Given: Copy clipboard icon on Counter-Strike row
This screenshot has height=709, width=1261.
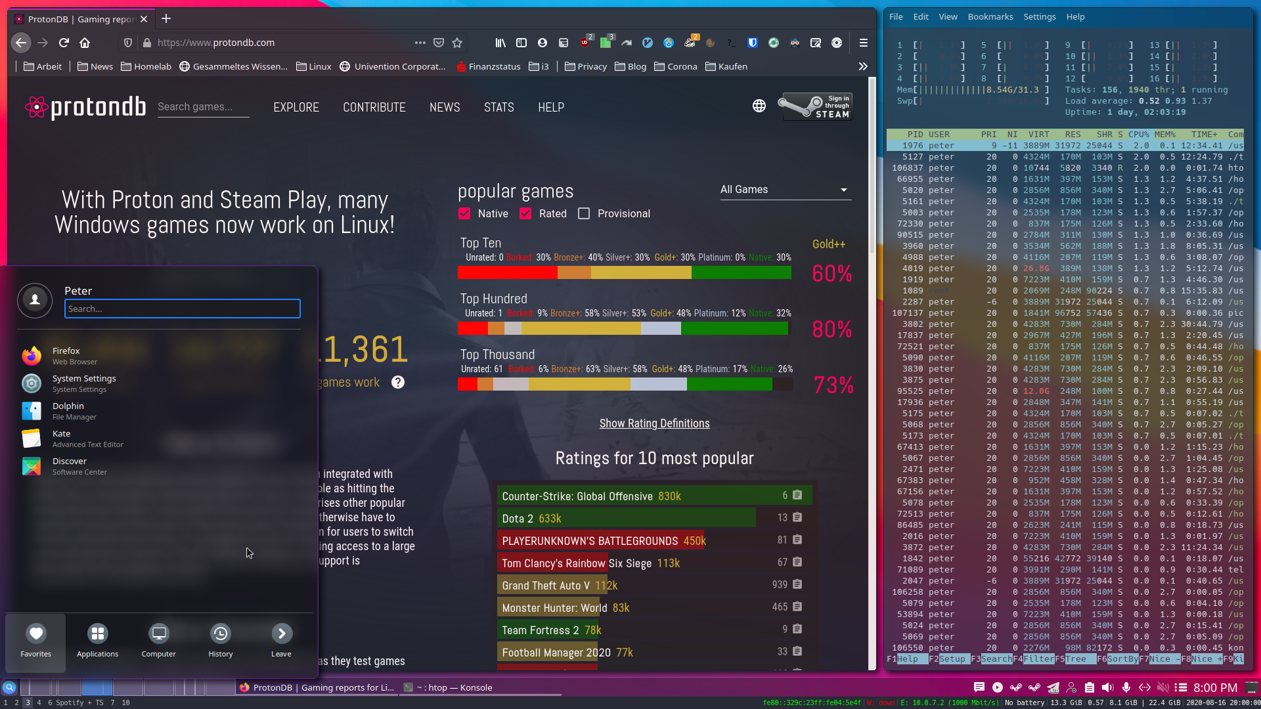Looking at the screenshot, I should pyautogui.click(x=797, y=495).
